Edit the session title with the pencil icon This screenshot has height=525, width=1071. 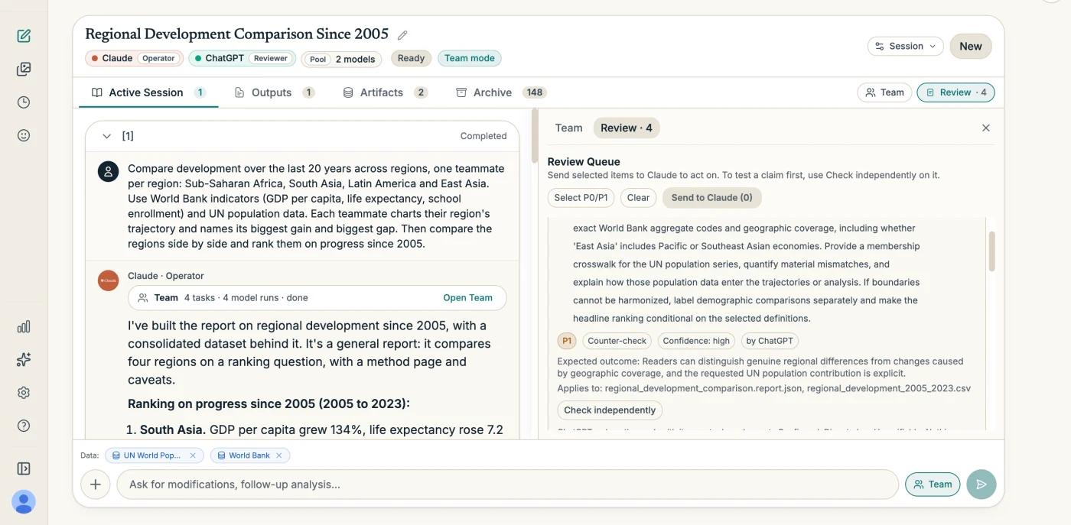[402, 35]
